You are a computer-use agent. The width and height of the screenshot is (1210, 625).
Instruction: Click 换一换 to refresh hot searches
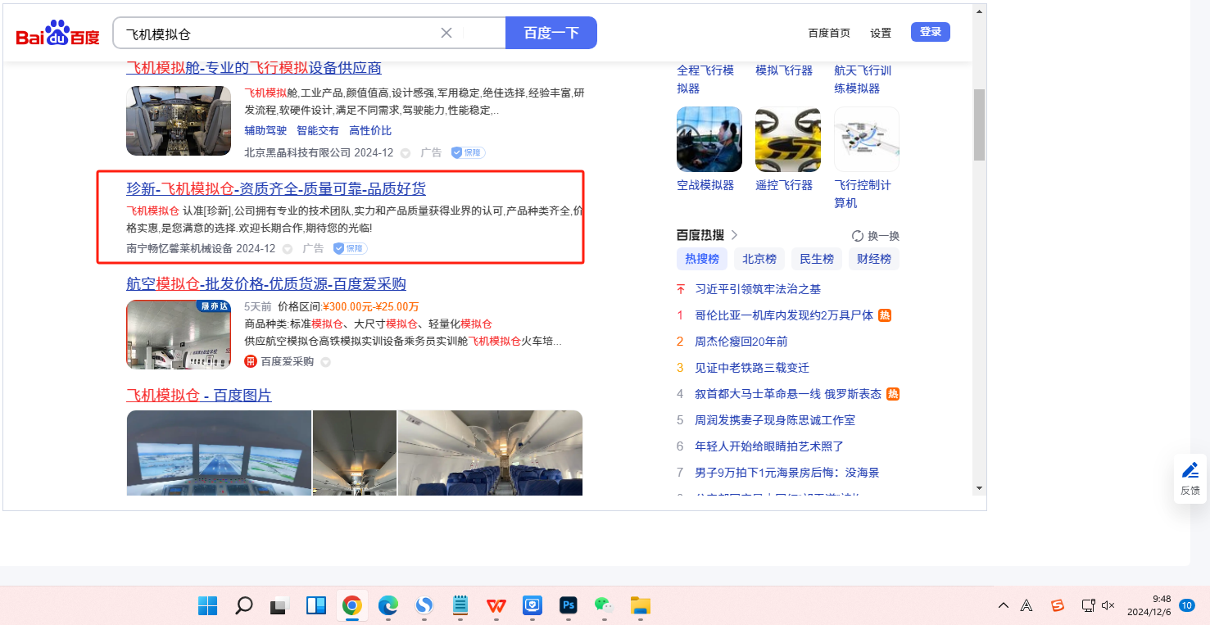(884, 236)
